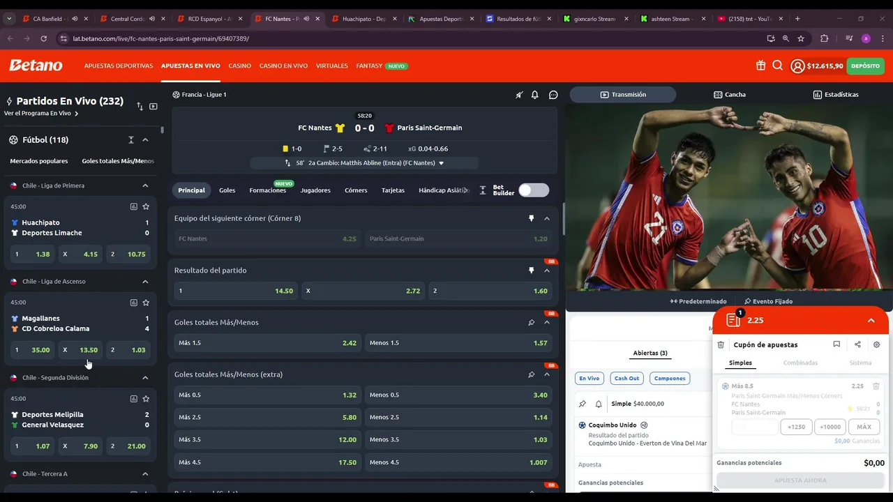893x502 pixels.
Task: Select the Combinadas bet slip tab
Action: 800,363
